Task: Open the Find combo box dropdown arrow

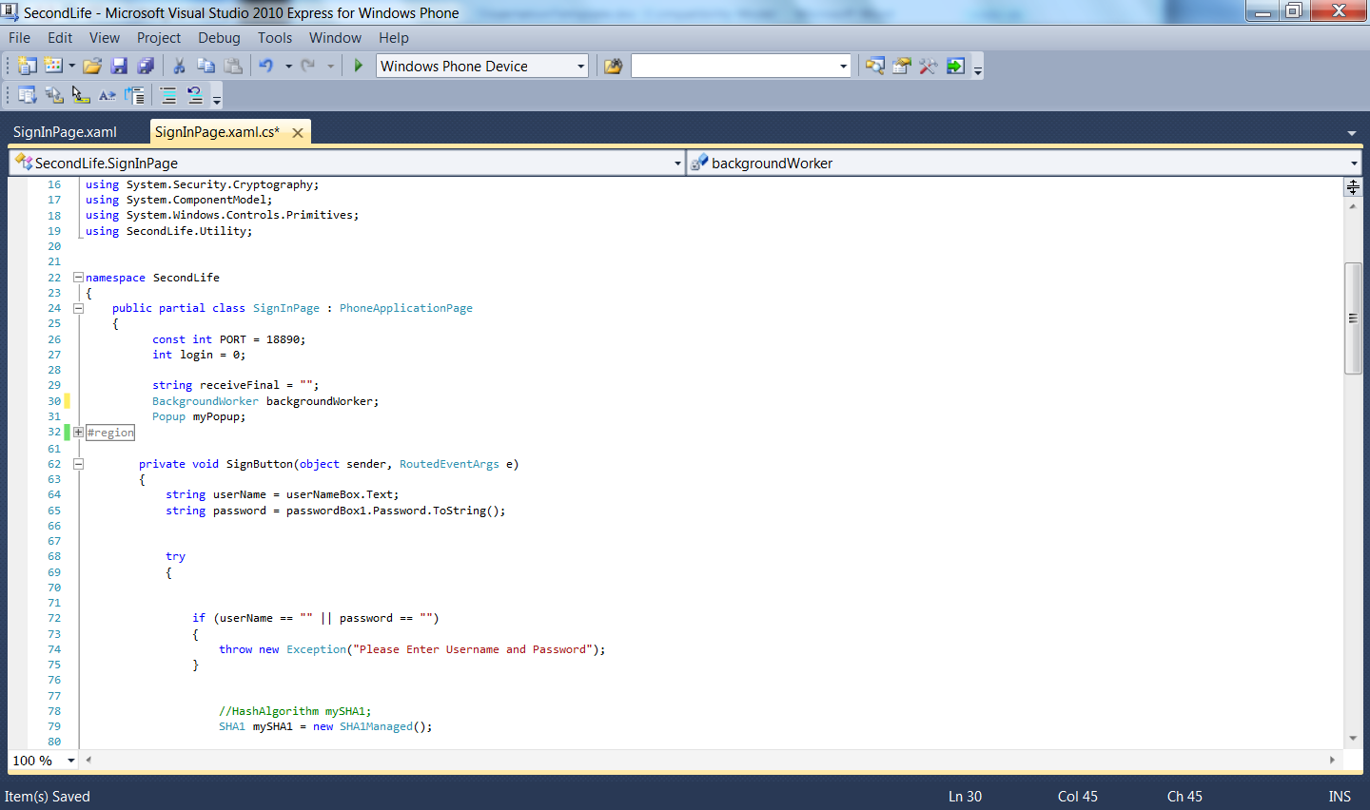Action: [844, 66]
